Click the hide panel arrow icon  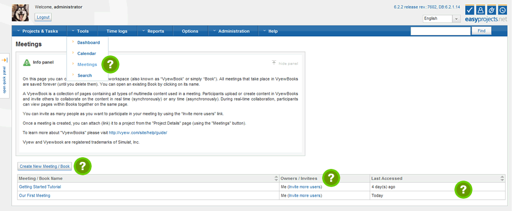[x=274, y=63]
